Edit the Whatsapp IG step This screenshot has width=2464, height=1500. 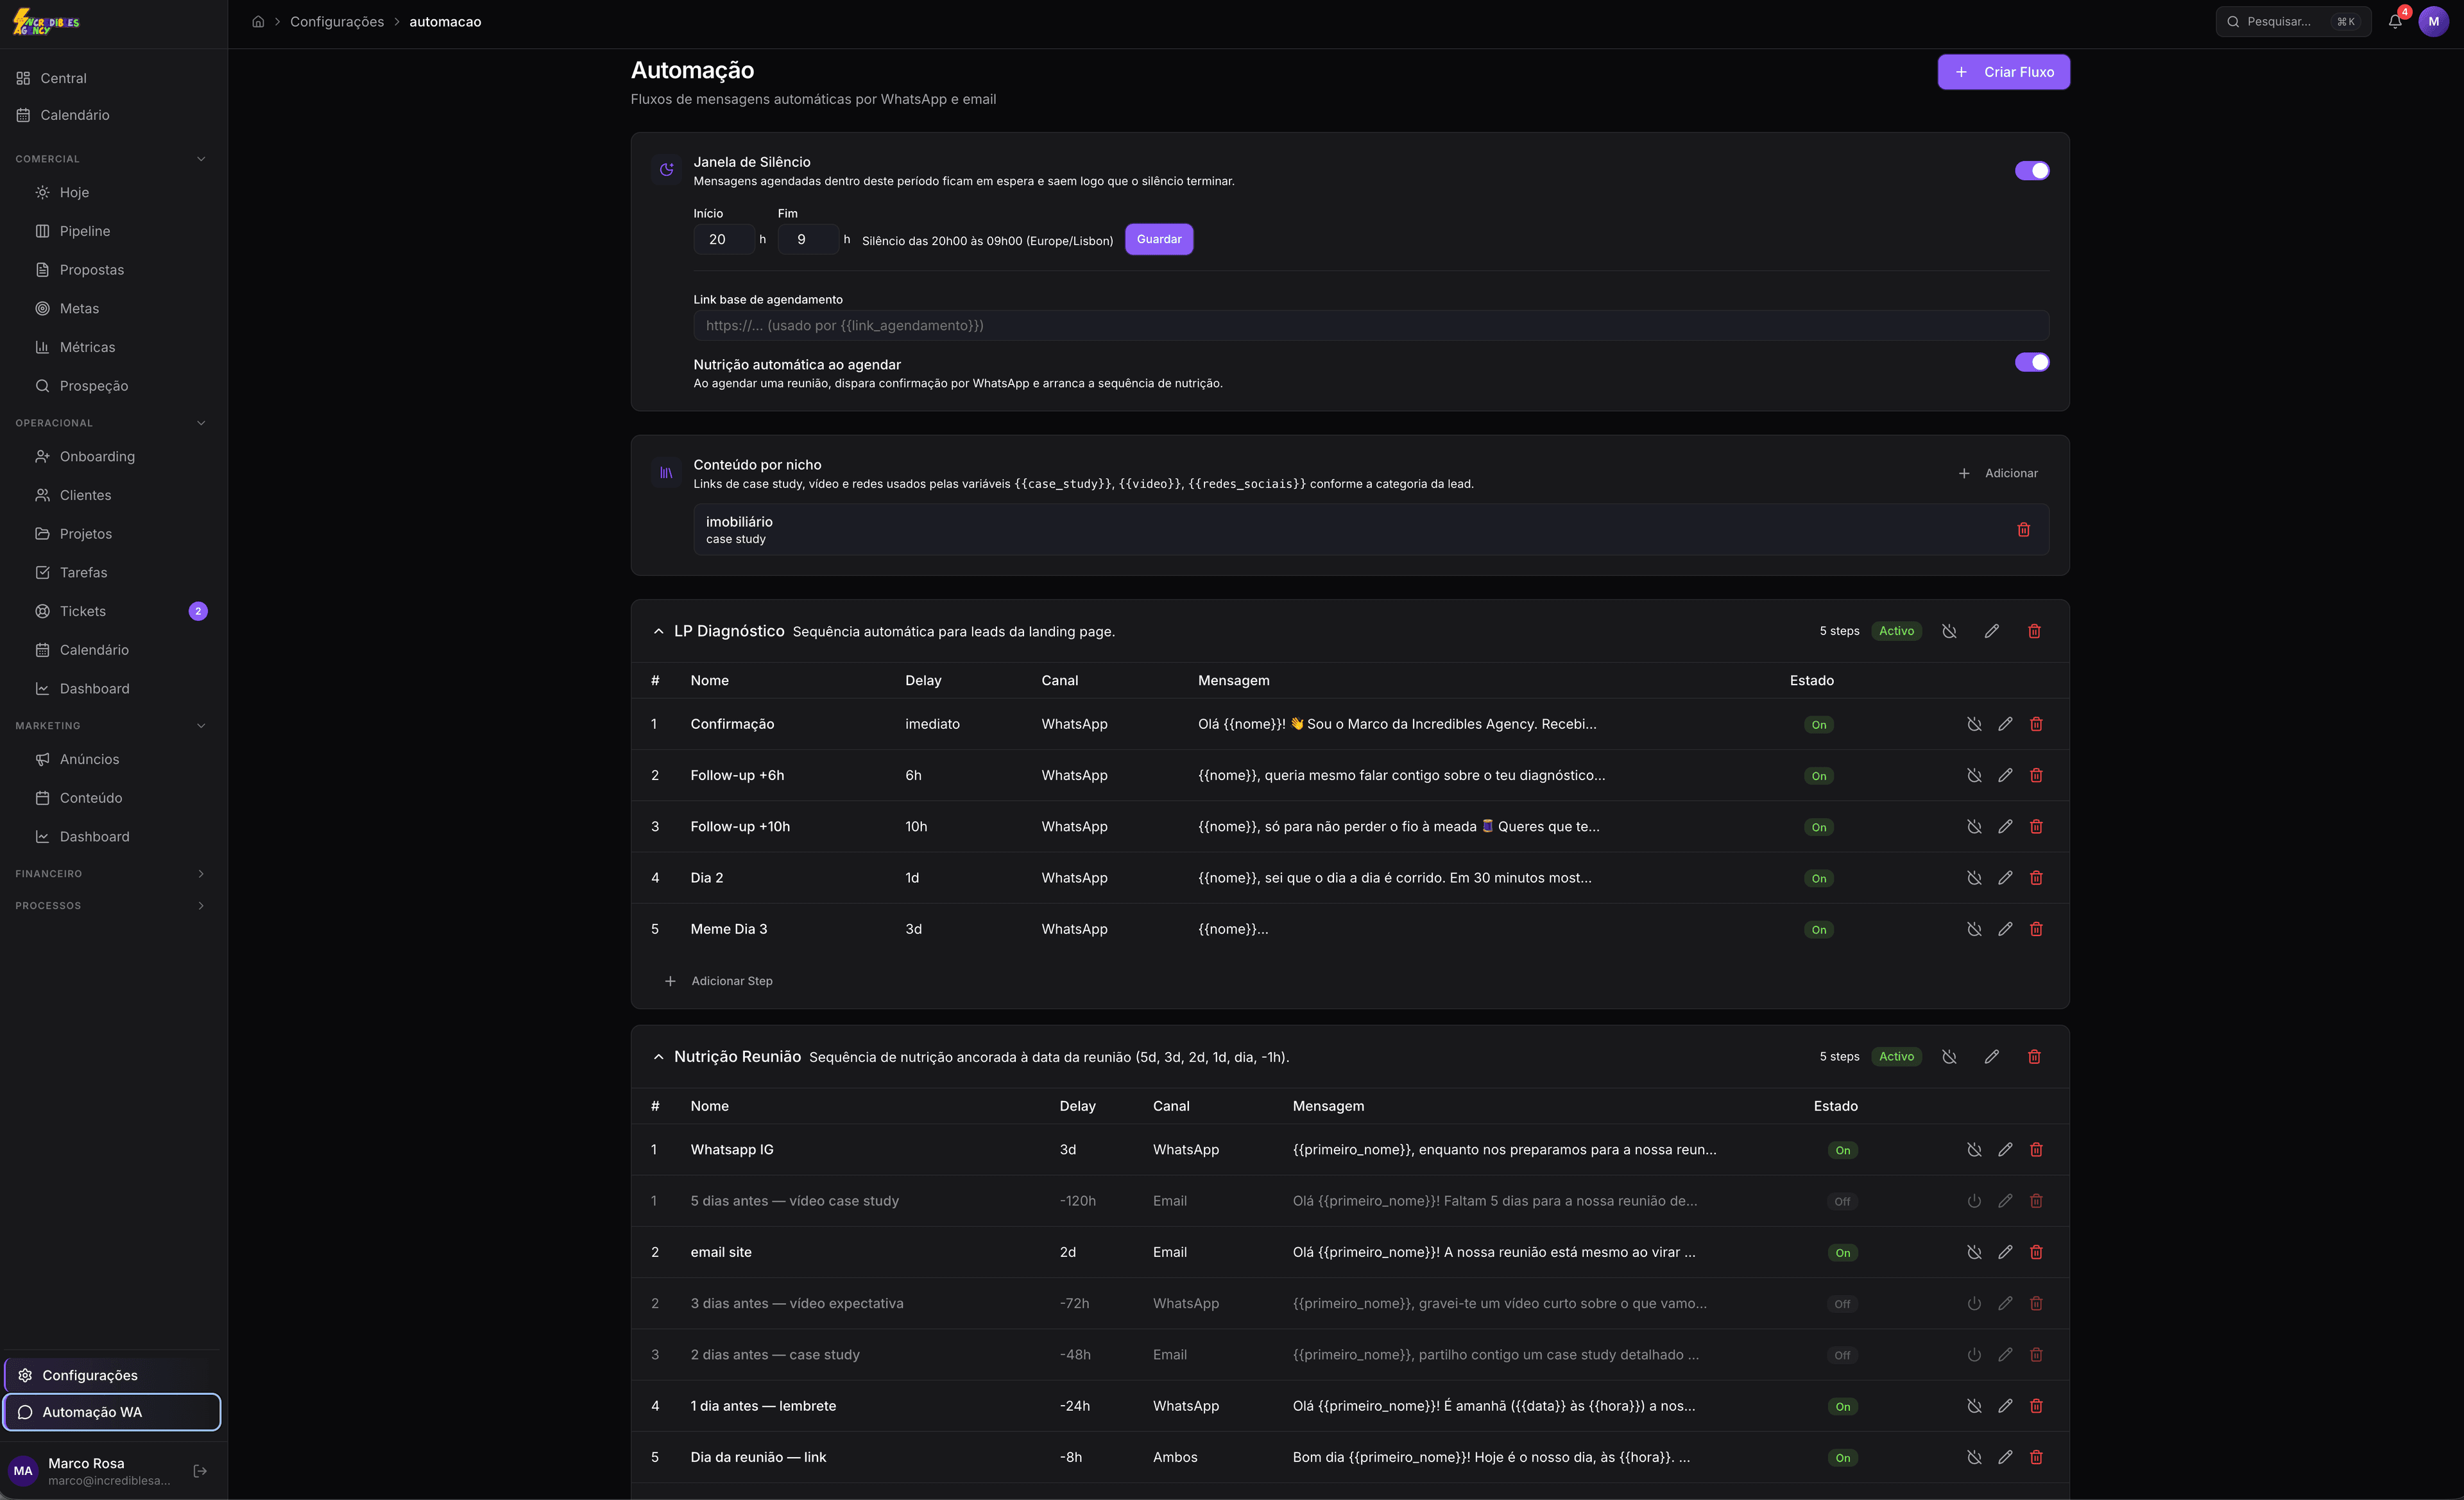[2005, 1150]
